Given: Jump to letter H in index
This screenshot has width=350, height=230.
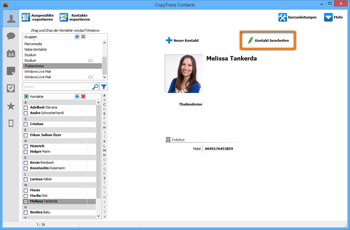Looking at the screenshot, I should click(x=104, y=128).
